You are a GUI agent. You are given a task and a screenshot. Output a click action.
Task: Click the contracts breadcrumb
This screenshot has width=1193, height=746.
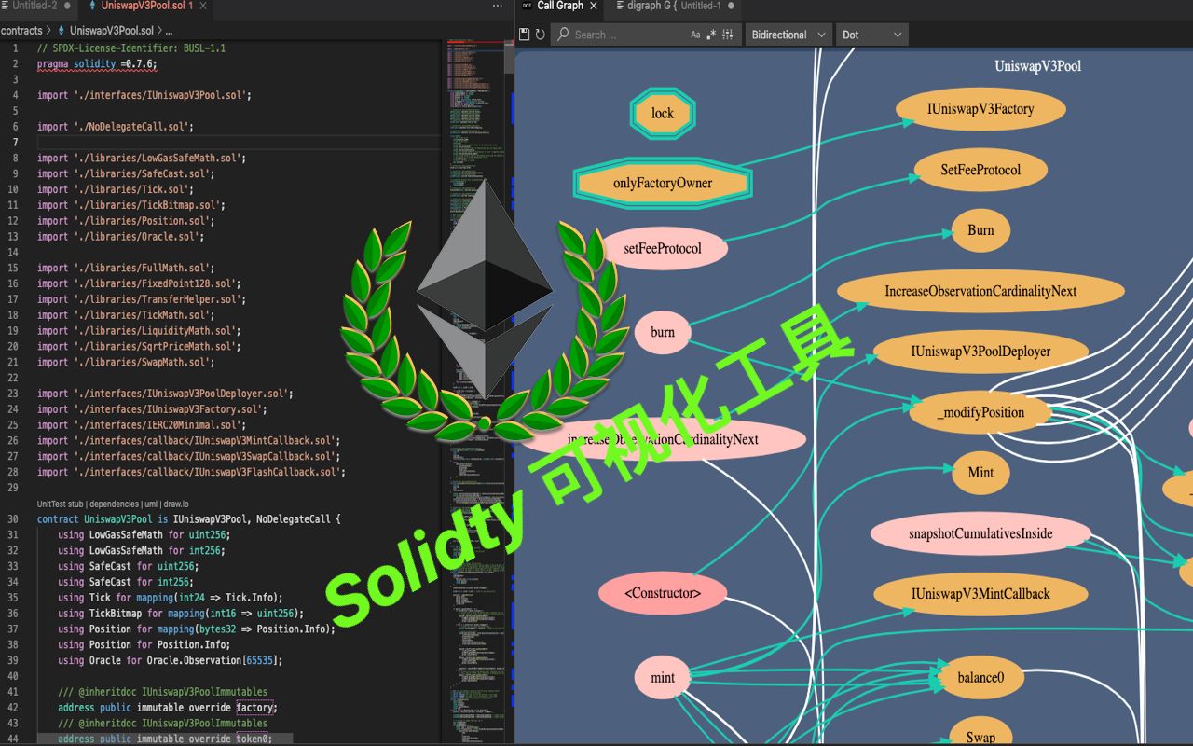click(x=21, y=31)
